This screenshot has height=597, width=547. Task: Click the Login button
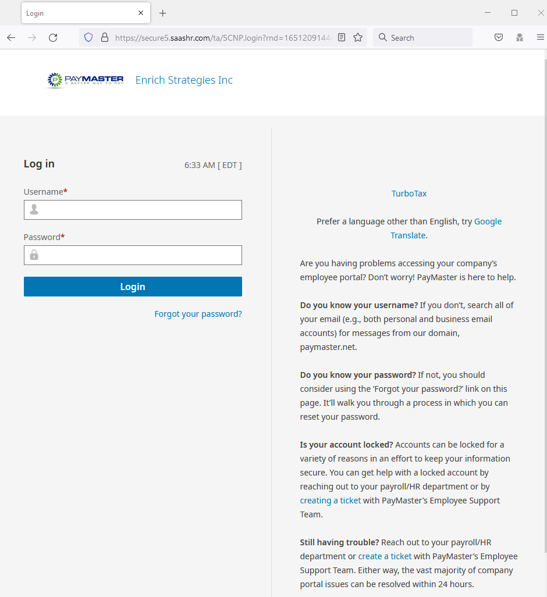pos(133,286)
